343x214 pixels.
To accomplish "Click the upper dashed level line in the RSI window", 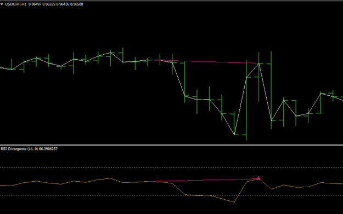I will point(171,167).
